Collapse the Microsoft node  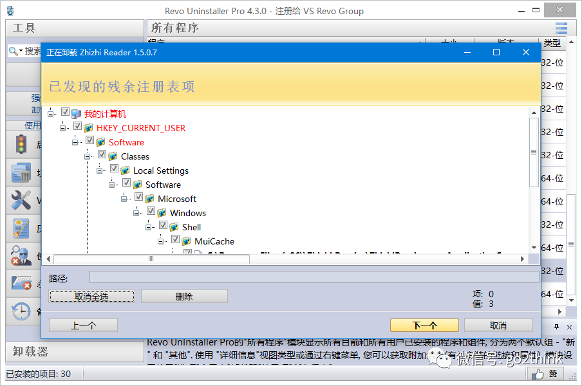point(124,199)
